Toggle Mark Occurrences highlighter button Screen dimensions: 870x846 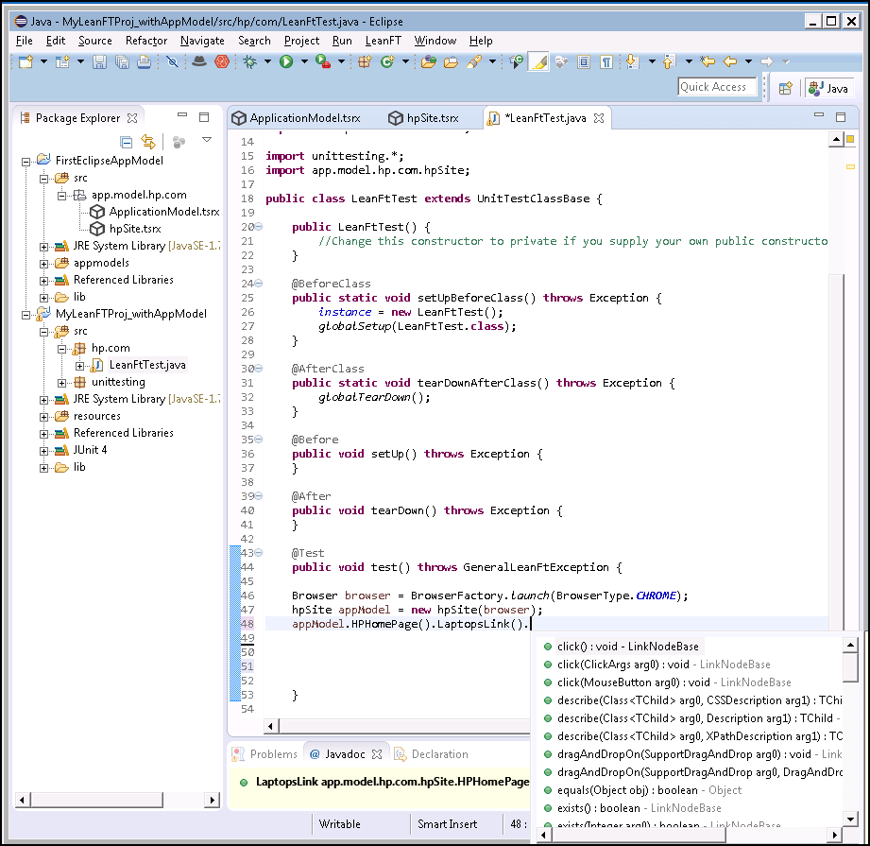pyautogui.click(x=538, y=62)
